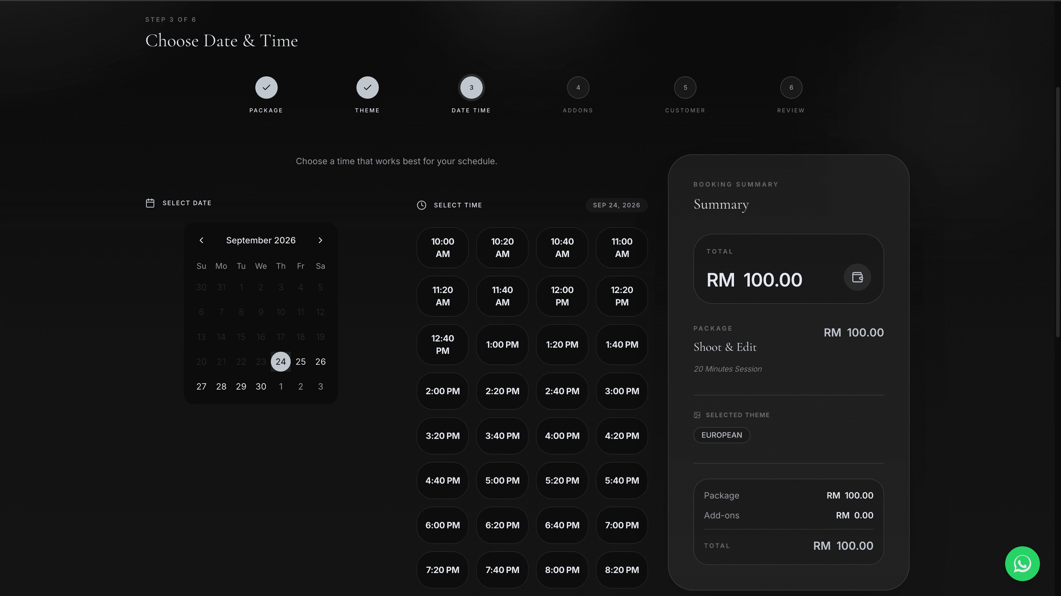Pick the 7:00 PM time slot
Image resolution: width=1061 pixels, height=596 pixels.
pos(621,525)
